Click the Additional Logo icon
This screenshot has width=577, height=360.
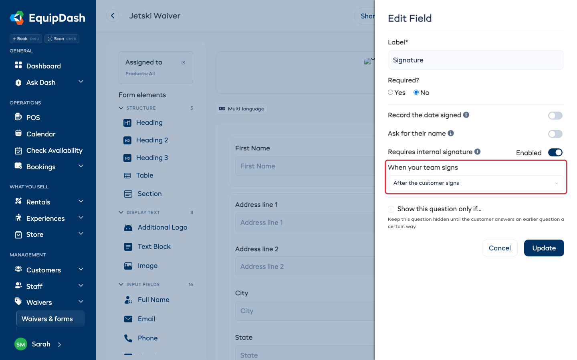click(x=128, y=228)
